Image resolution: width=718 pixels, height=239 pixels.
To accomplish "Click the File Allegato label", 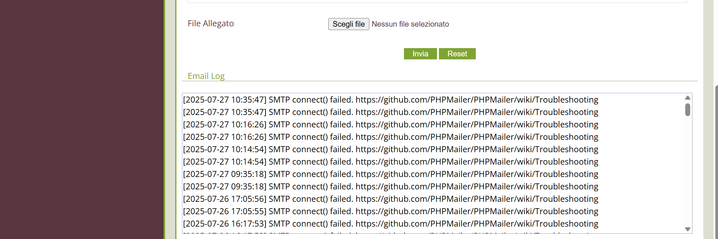I will 211,23.
